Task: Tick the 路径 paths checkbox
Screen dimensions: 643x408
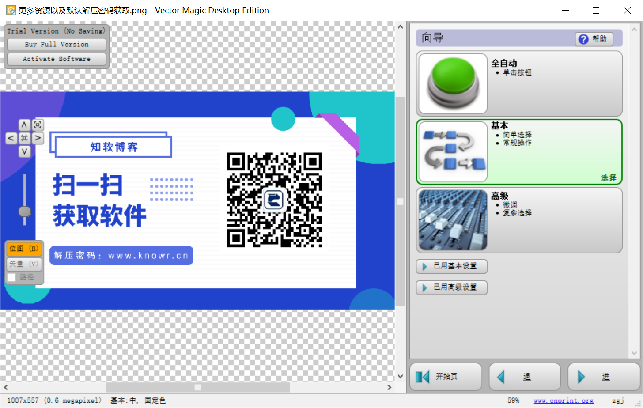Action: 11,277
